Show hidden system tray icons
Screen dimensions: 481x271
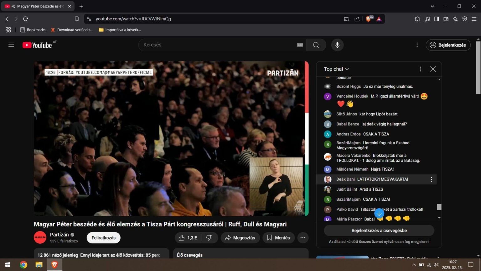pyautogui.click(x=414, y=265)
